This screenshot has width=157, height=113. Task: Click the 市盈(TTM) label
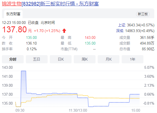coord(69,49)
